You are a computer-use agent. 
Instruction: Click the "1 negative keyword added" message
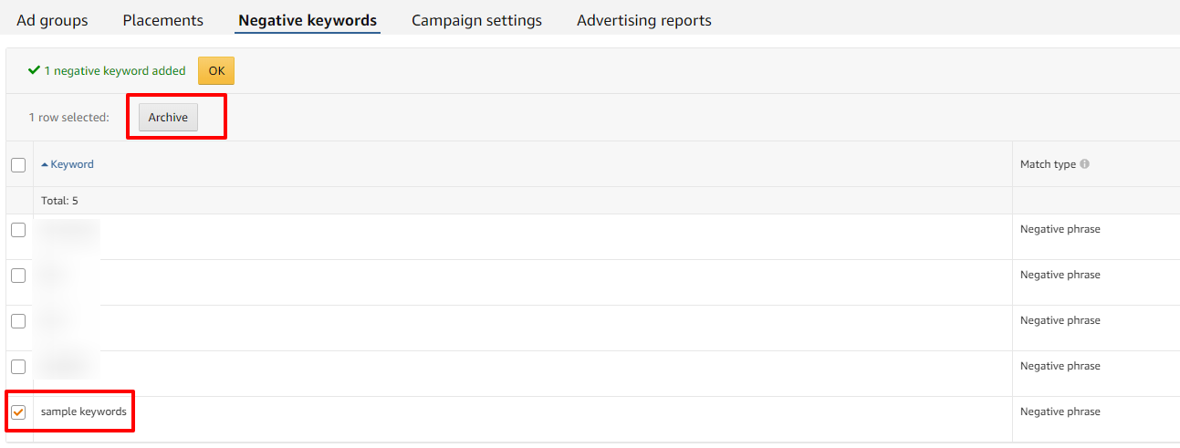pos(115,71)
